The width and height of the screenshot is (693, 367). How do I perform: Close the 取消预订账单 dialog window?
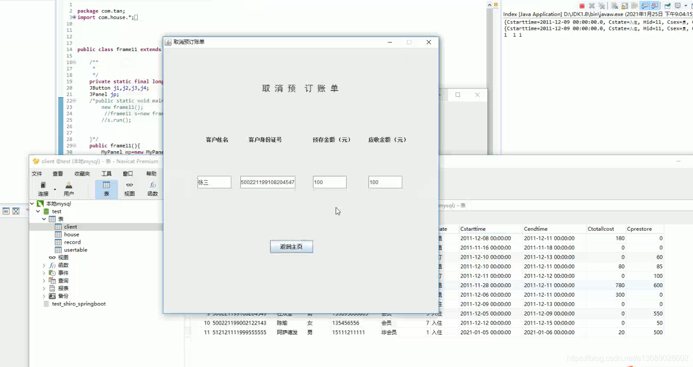[x=429, y=42]
